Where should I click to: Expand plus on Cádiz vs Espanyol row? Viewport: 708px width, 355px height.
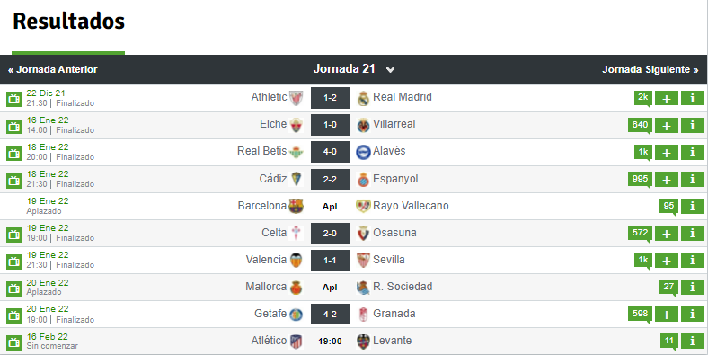667,180
